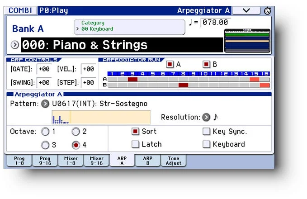Screen dimensions: 307x199
Task: Open the page menu dropdown arrow
Action: click(246, 10)
